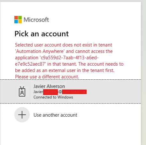The height and width of the screenshot is (145, 146).
Task: Click the '@' symbol in the email
Action: pyautogui.click(x=60, y=92)
